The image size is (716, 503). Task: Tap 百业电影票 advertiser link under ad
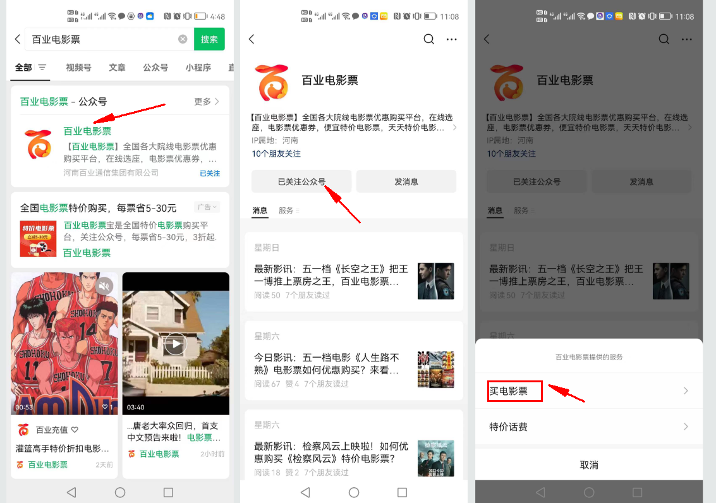87,253
